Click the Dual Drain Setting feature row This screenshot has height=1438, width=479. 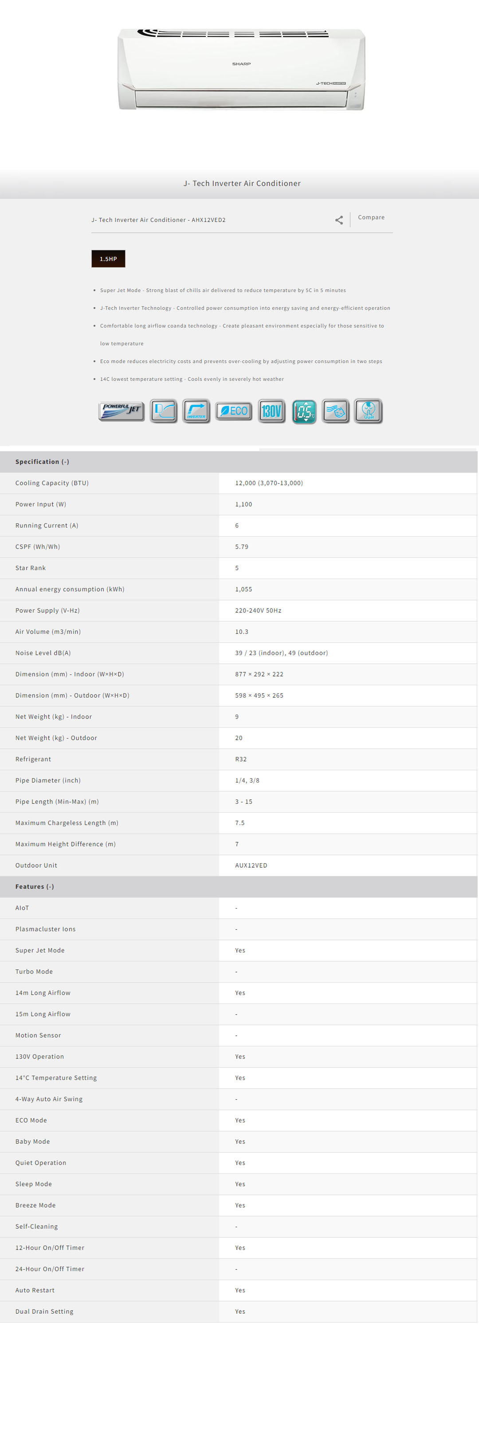pyautogui.click(x=44, y=1311)
